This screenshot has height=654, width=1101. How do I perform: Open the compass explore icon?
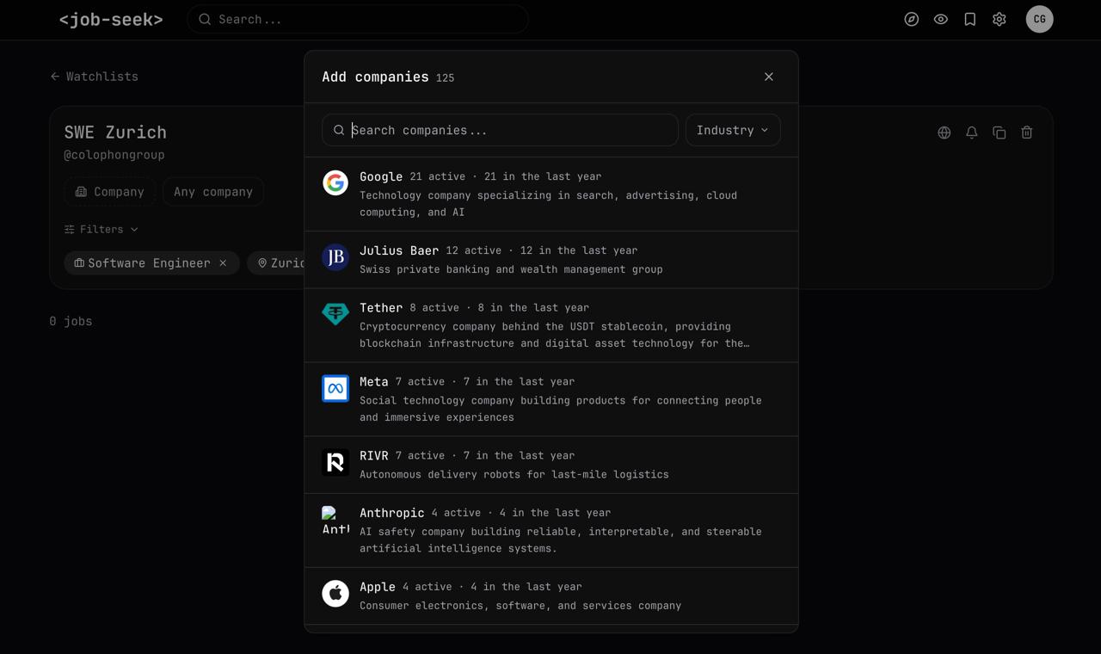point(912,19)
